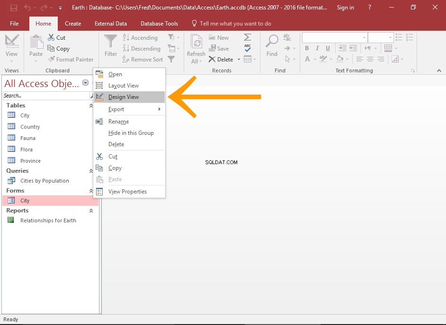Open the Country table
This screenshot has width=446, height=325.
[x=30, y=127]
